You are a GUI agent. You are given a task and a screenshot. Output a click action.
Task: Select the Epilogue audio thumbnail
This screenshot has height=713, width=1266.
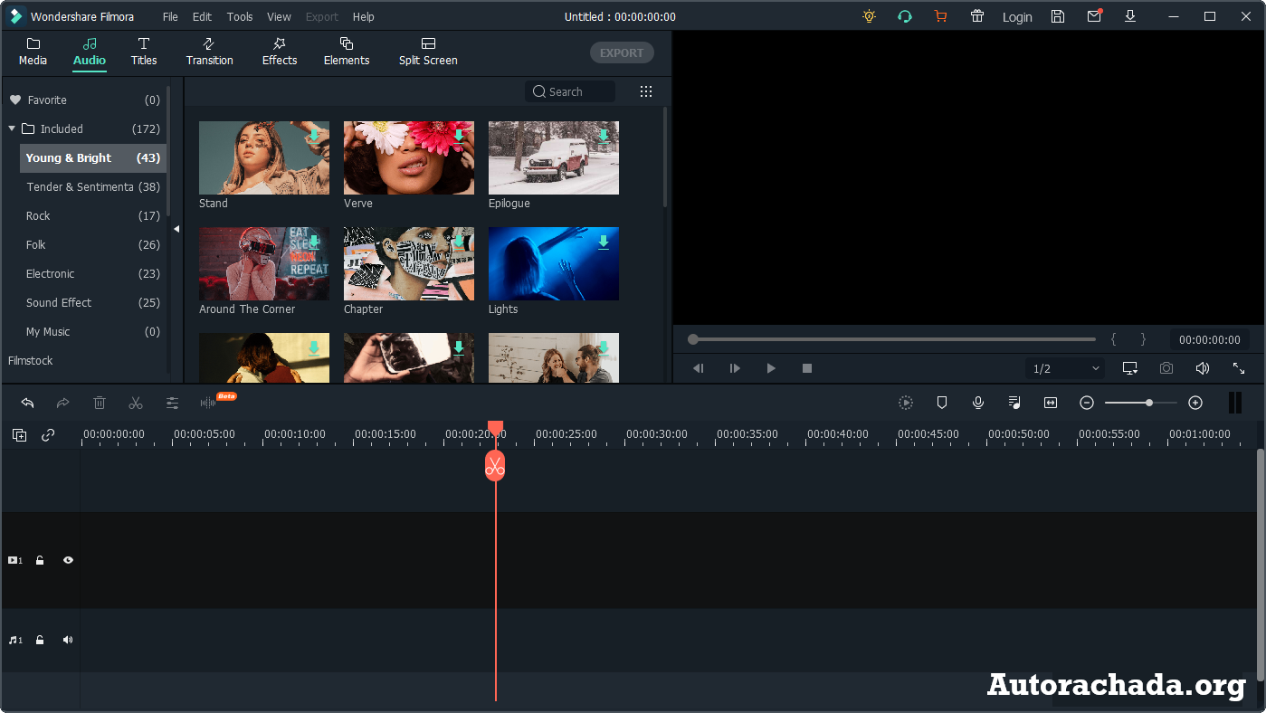[x=553, y=158]
